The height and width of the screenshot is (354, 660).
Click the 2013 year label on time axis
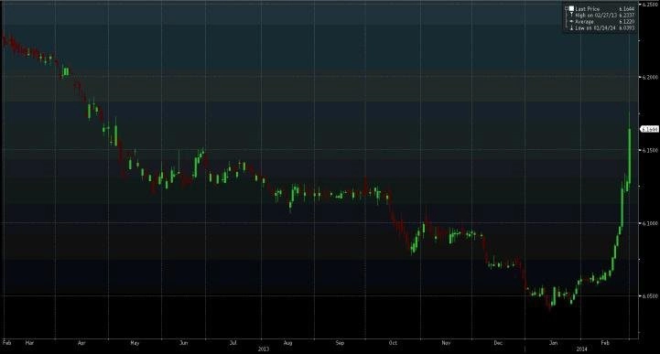264,349
